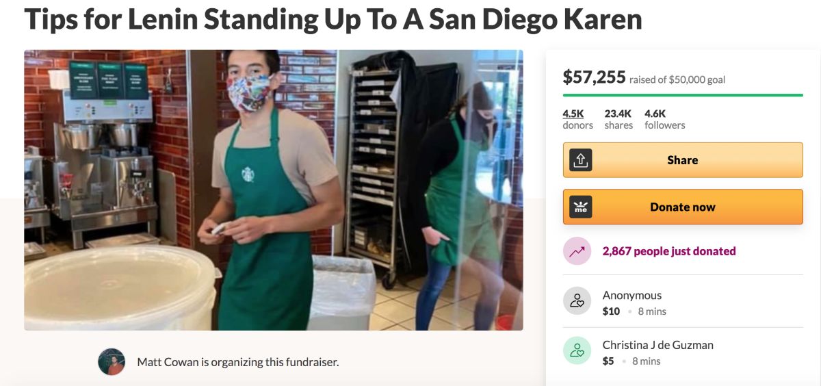Click '2,867 people just donated' text
This screenshot has width=821, height=386.
pyautogui.click(x=669, y=251)
